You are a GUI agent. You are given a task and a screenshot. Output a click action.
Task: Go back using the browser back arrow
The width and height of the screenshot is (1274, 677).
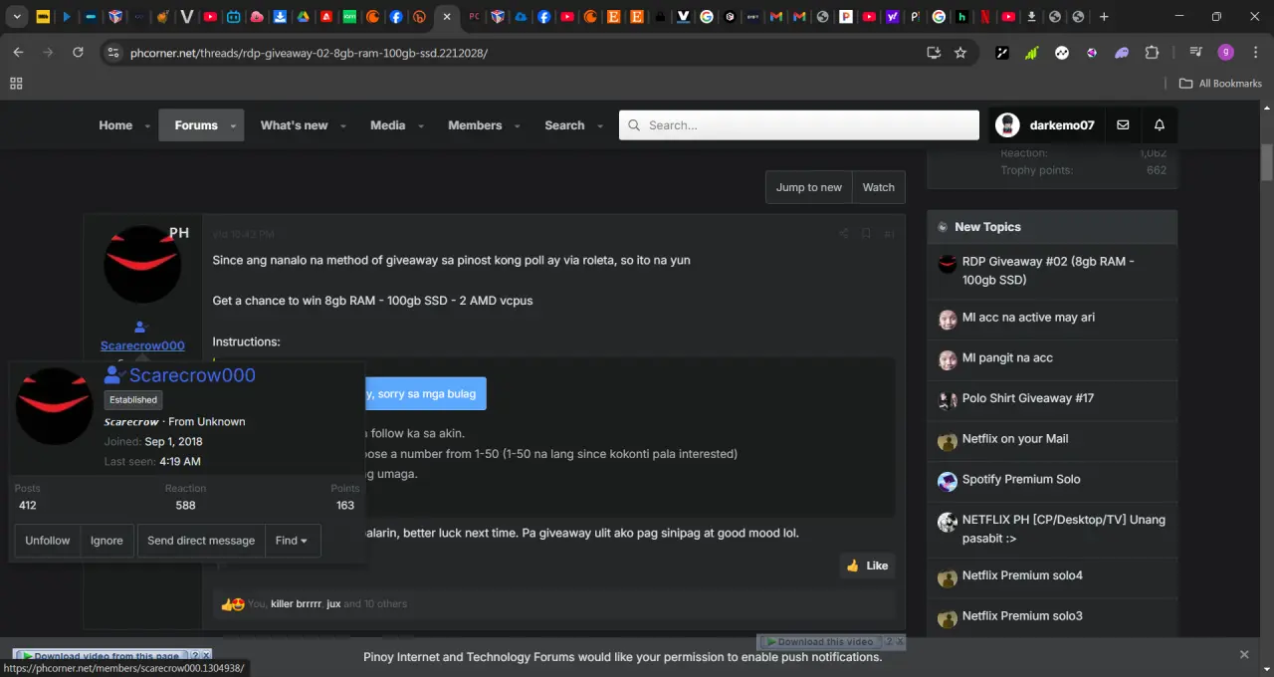[x=18, y=53]
